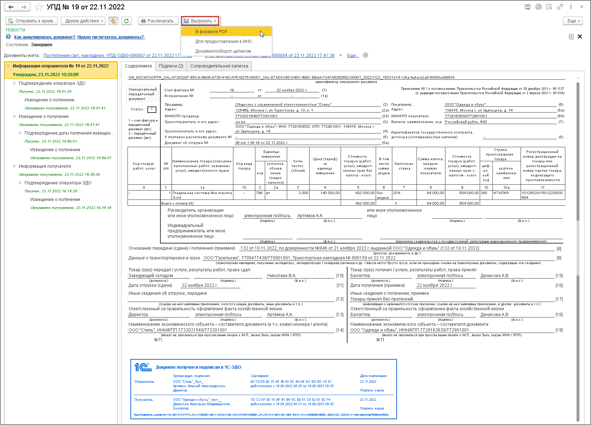Click seller address 125459, Москва text

tap(274, 110)
